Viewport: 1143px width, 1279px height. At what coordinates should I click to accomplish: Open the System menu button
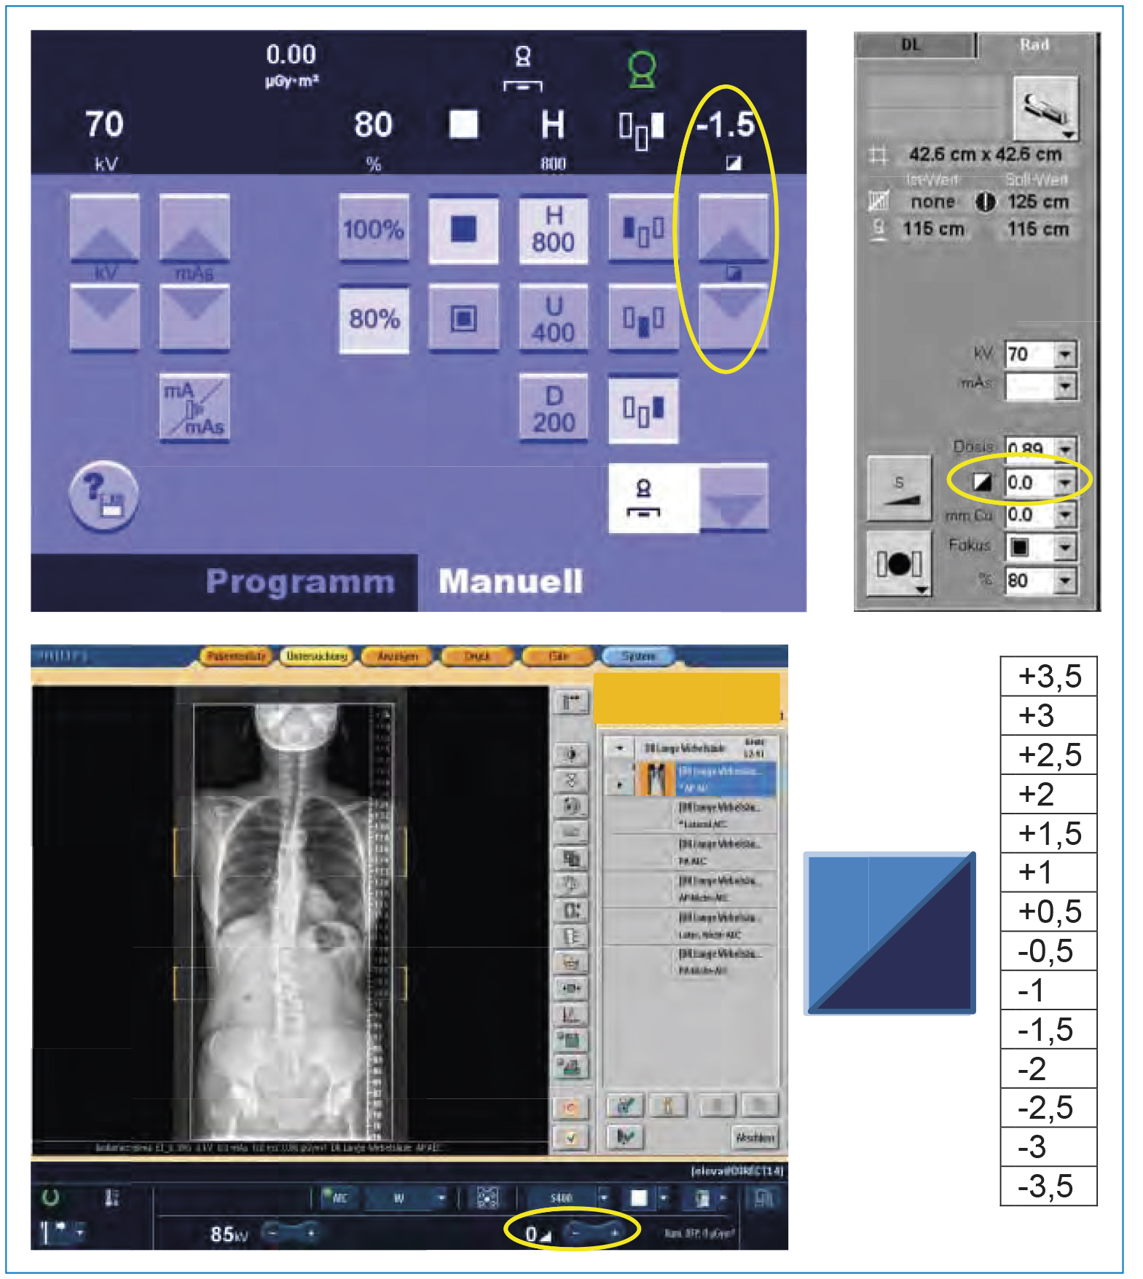[637, 656]
